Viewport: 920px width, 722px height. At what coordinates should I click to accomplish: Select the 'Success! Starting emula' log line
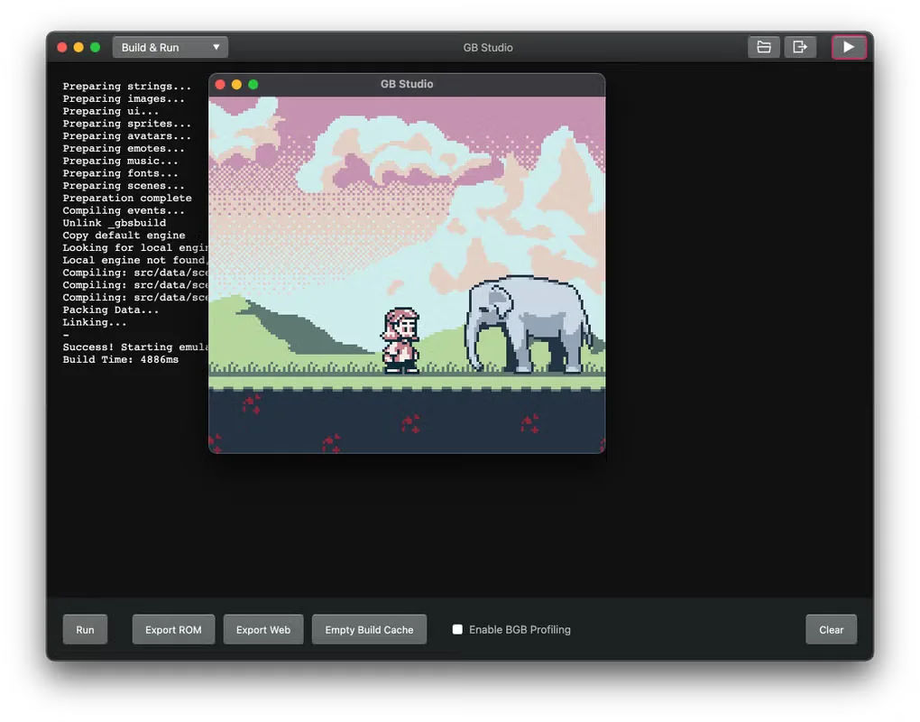pyautogui.click(x=135, y=347)
